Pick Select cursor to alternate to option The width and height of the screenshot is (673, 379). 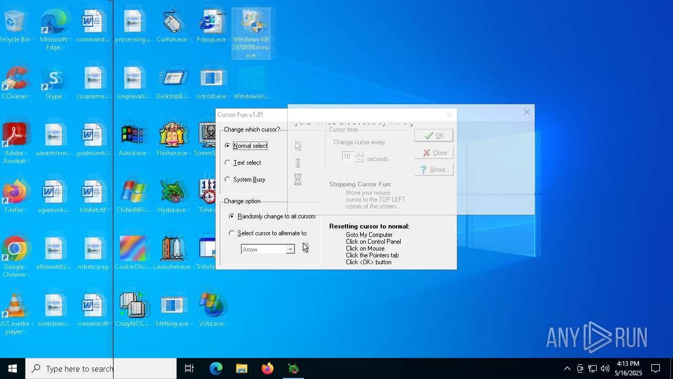pyautogui.click(x=232, y=233)
